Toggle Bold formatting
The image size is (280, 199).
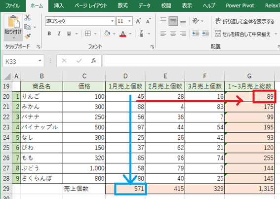tap(49, 34)
